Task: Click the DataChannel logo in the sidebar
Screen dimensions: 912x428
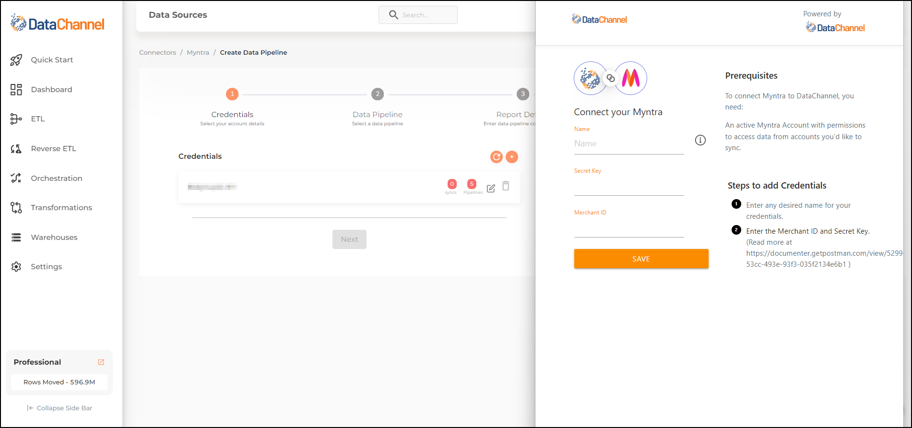Action: tap(58, 24)
